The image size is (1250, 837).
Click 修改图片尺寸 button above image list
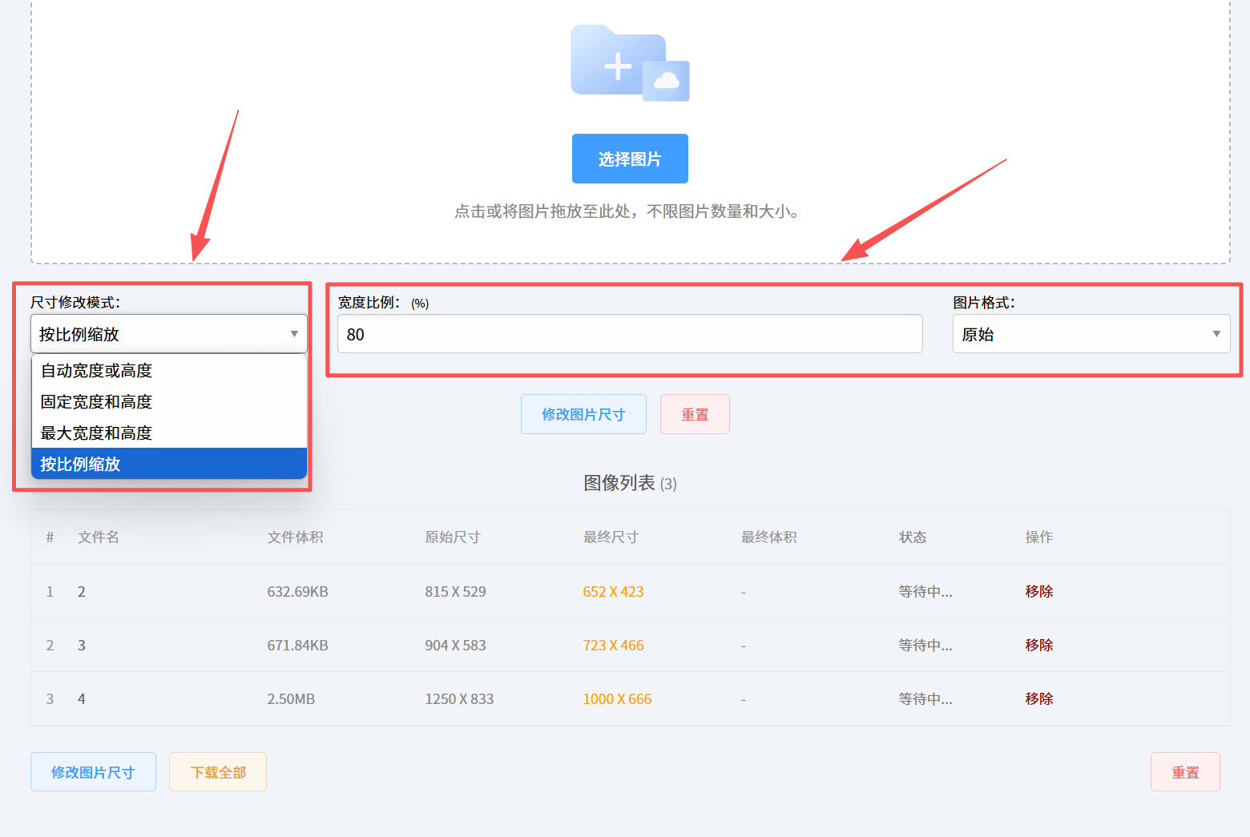point(583,414)
